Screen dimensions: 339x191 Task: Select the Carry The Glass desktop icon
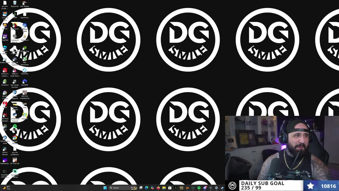(5, 16)
